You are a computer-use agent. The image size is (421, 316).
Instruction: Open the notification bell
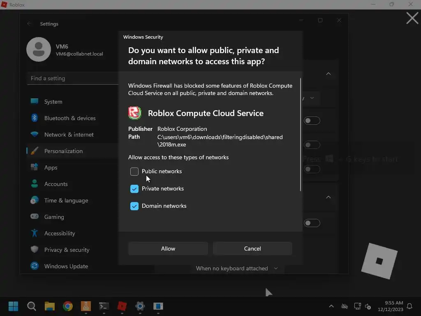coord(409,306)
